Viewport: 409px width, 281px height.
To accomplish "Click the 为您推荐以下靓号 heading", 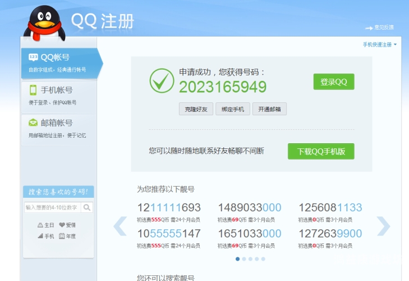I will point(166,189).
